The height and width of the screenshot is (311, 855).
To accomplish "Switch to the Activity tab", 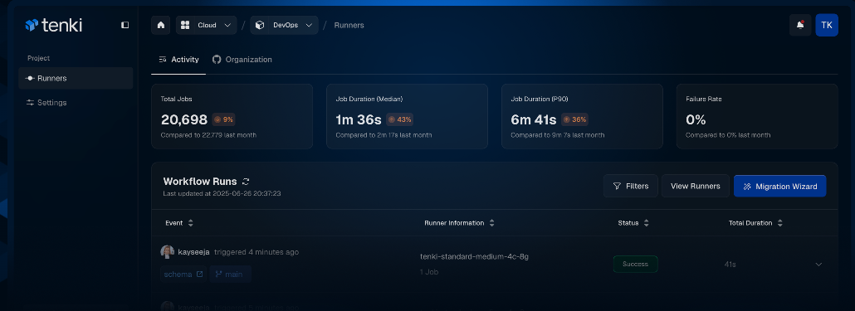I will tap(178, 60).
